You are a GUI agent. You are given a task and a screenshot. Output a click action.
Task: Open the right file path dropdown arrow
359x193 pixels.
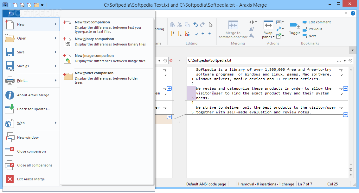[344, 61]
